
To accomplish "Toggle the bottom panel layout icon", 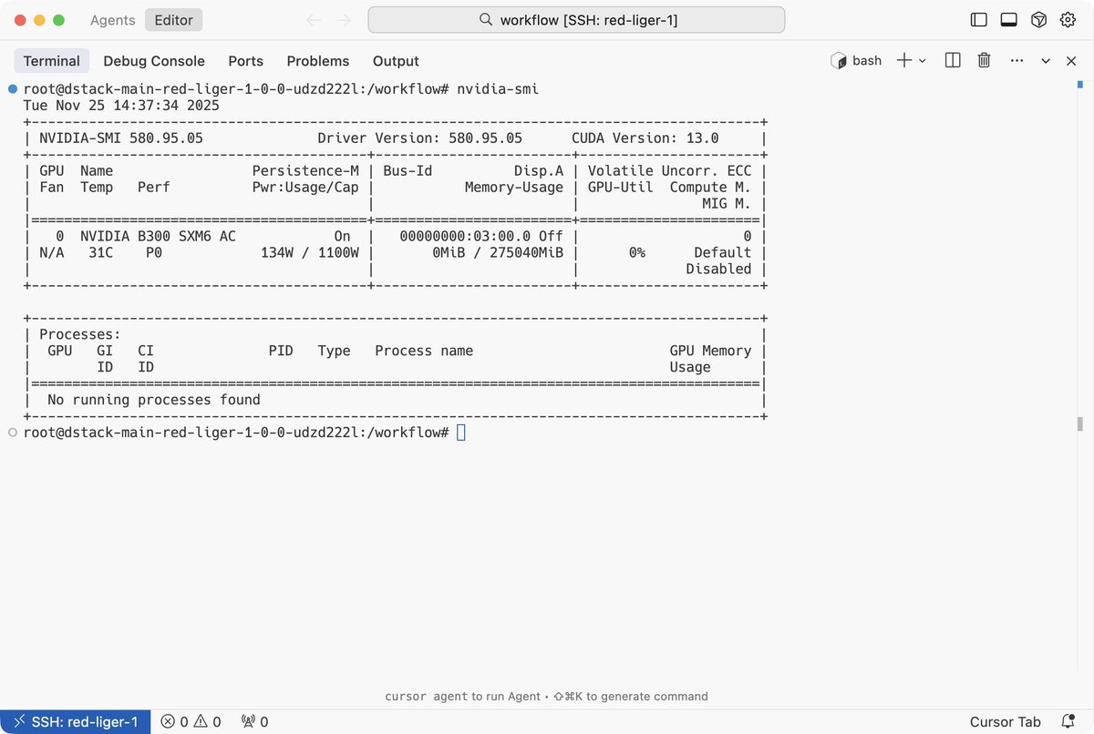I will tap(1009, 20).
